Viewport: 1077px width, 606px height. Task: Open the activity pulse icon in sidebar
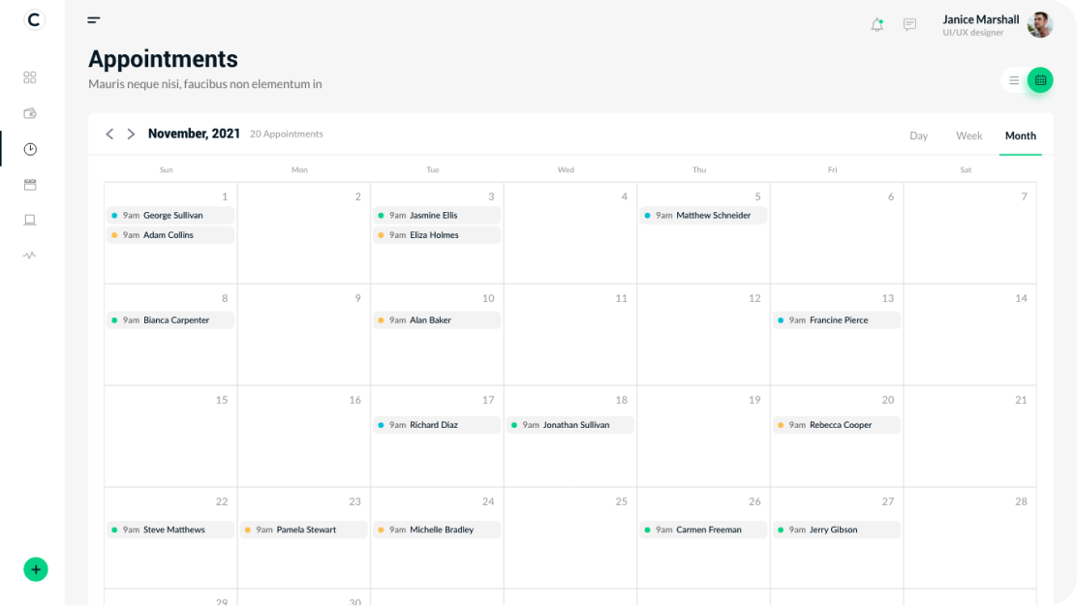tap(30, 256)
